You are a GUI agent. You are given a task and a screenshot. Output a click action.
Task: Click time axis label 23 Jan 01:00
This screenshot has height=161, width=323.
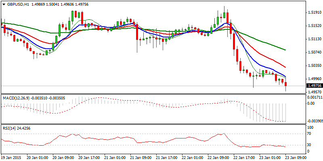coord(270,158)
